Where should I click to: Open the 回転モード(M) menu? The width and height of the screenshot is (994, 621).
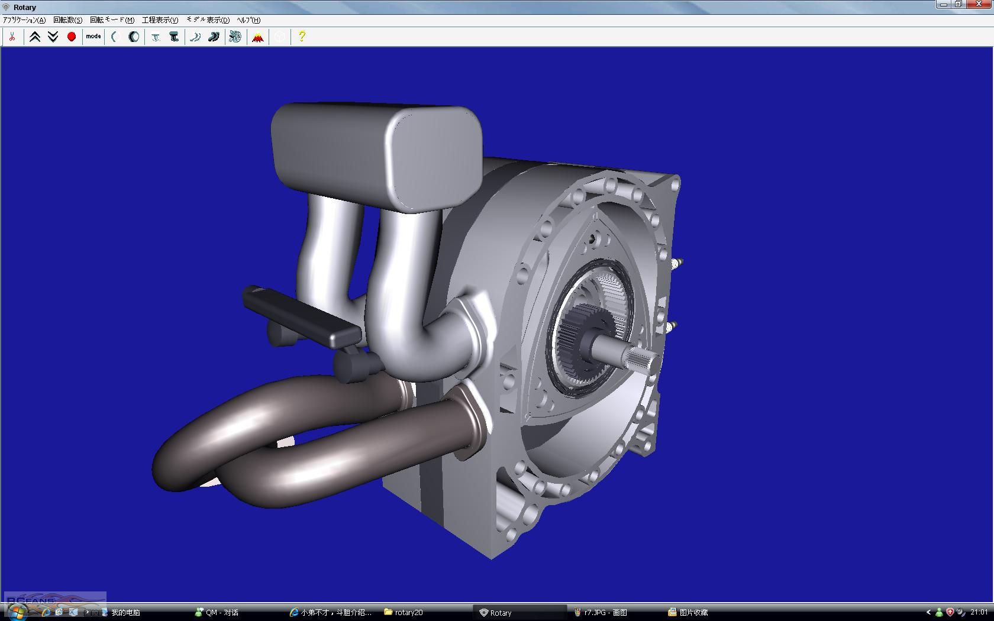pos(112,20)
